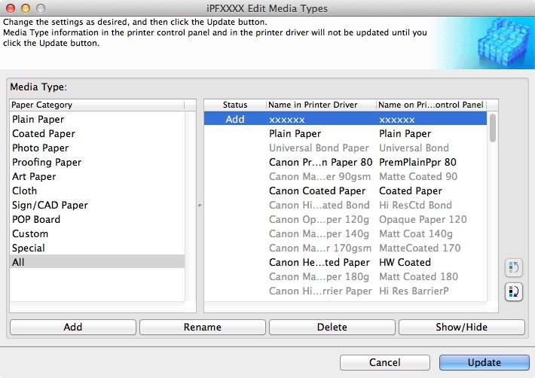535x378 pixels.
Task: Click the Cancel button
Action: (x=385, y=362)
